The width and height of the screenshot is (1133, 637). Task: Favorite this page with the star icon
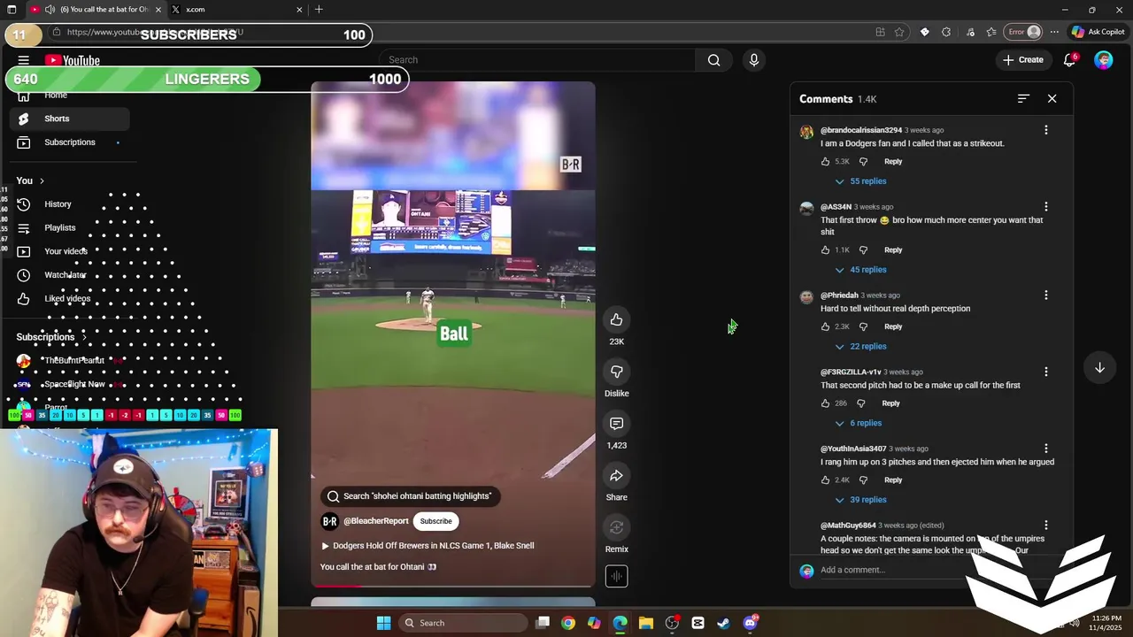point(899,32)
